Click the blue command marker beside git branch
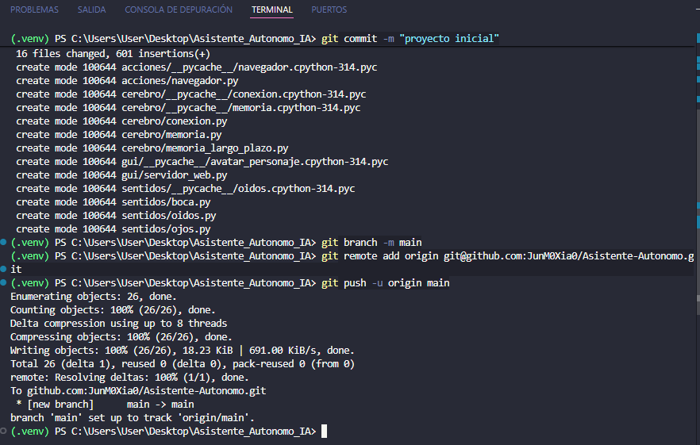This screenshot has height=445, width=700. pyautogui.click(x=3, y=243)
